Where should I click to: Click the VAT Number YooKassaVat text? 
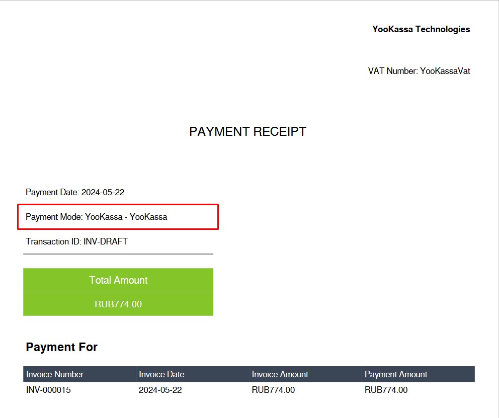click(x=419, y=71)
